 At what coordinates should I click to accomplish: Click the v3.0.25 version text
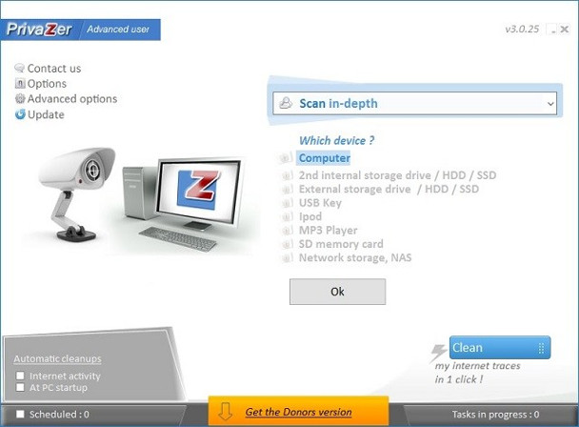click(522, 29)
